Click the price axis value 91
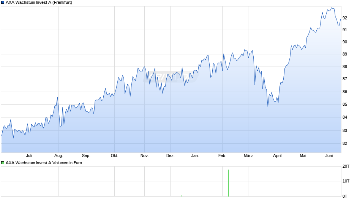The height and width of the screenshot is (200, 357). (345, 30)
